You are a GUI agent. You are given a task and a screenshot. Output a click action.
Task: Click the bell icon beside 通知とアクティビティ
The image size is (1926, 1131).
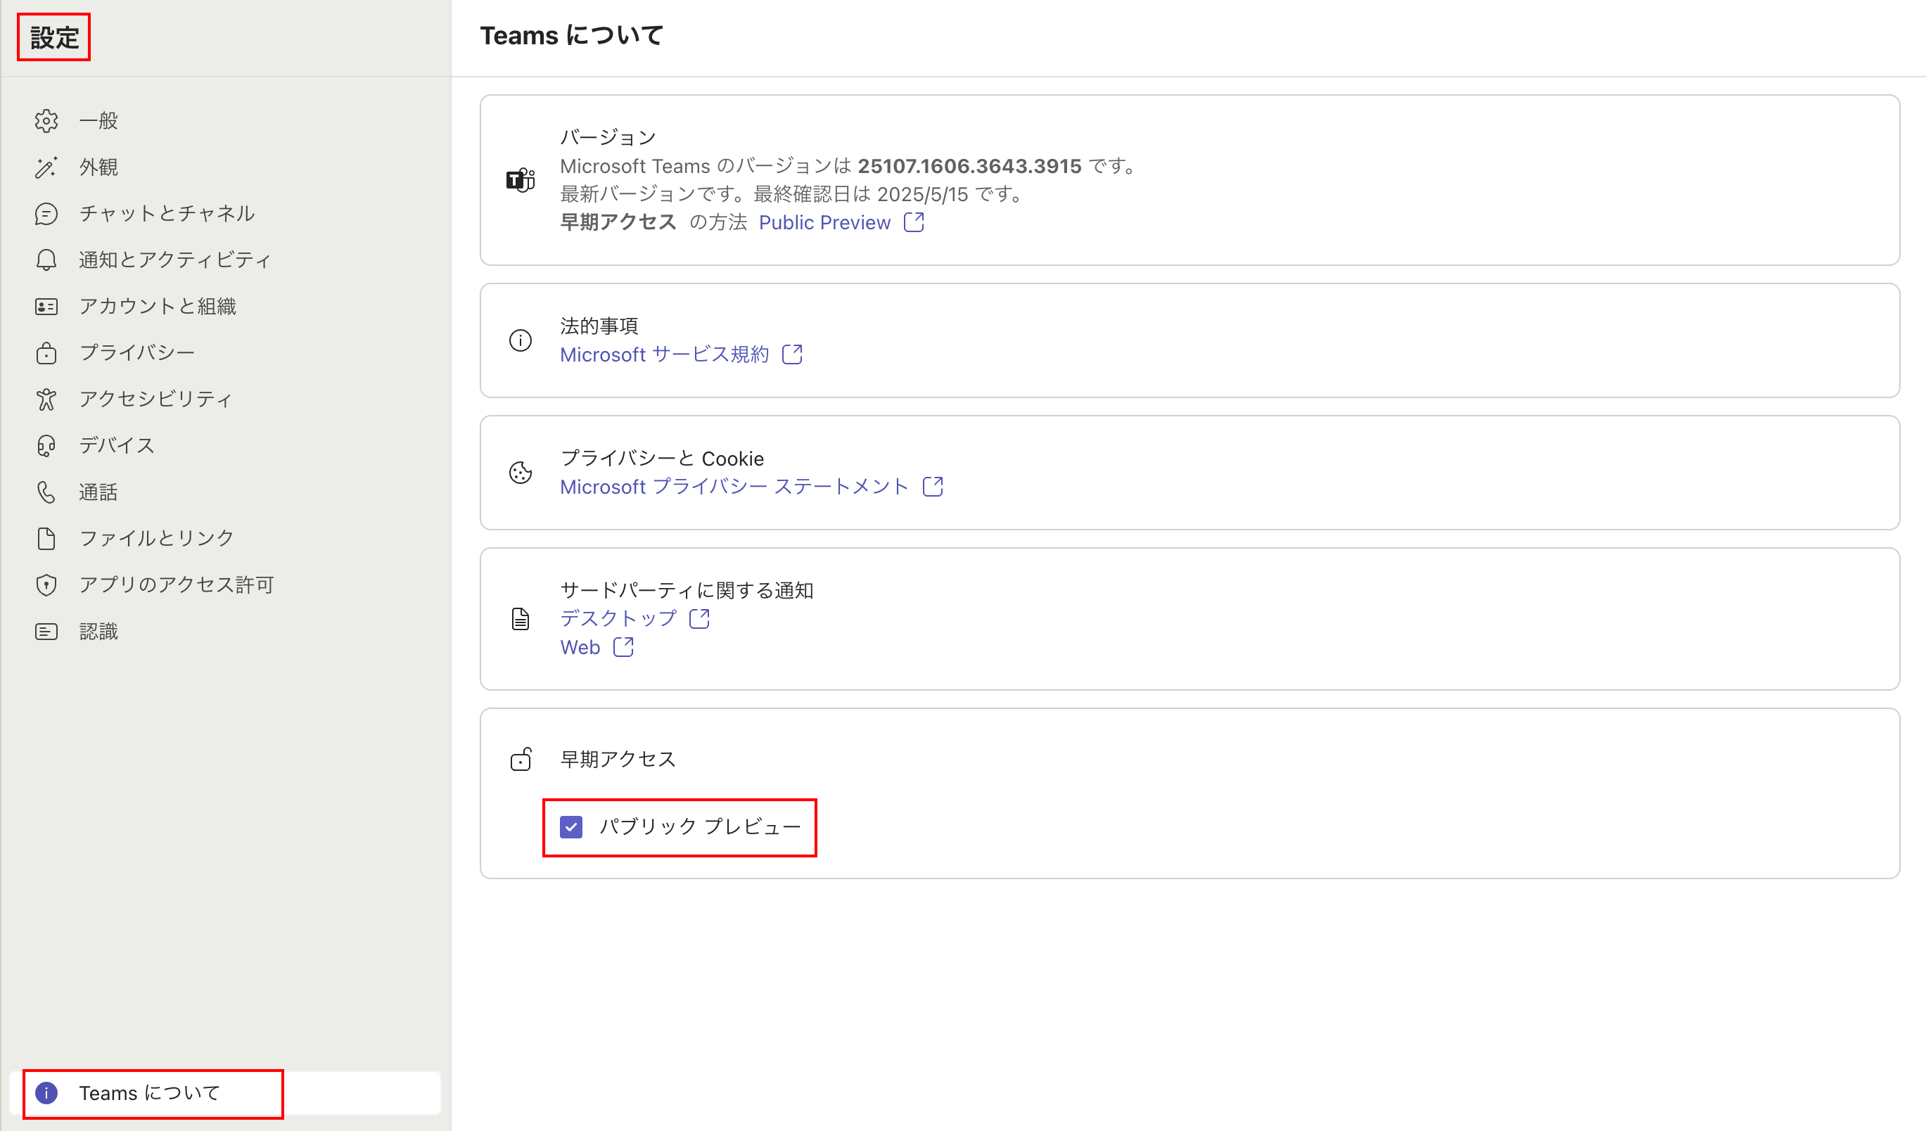point(46,260)
